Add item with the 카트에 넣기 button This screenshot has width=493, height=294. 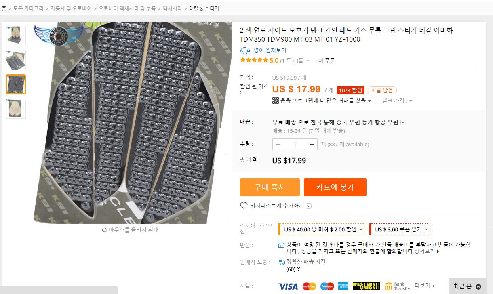pyautogui.click(x=335, y=187)
